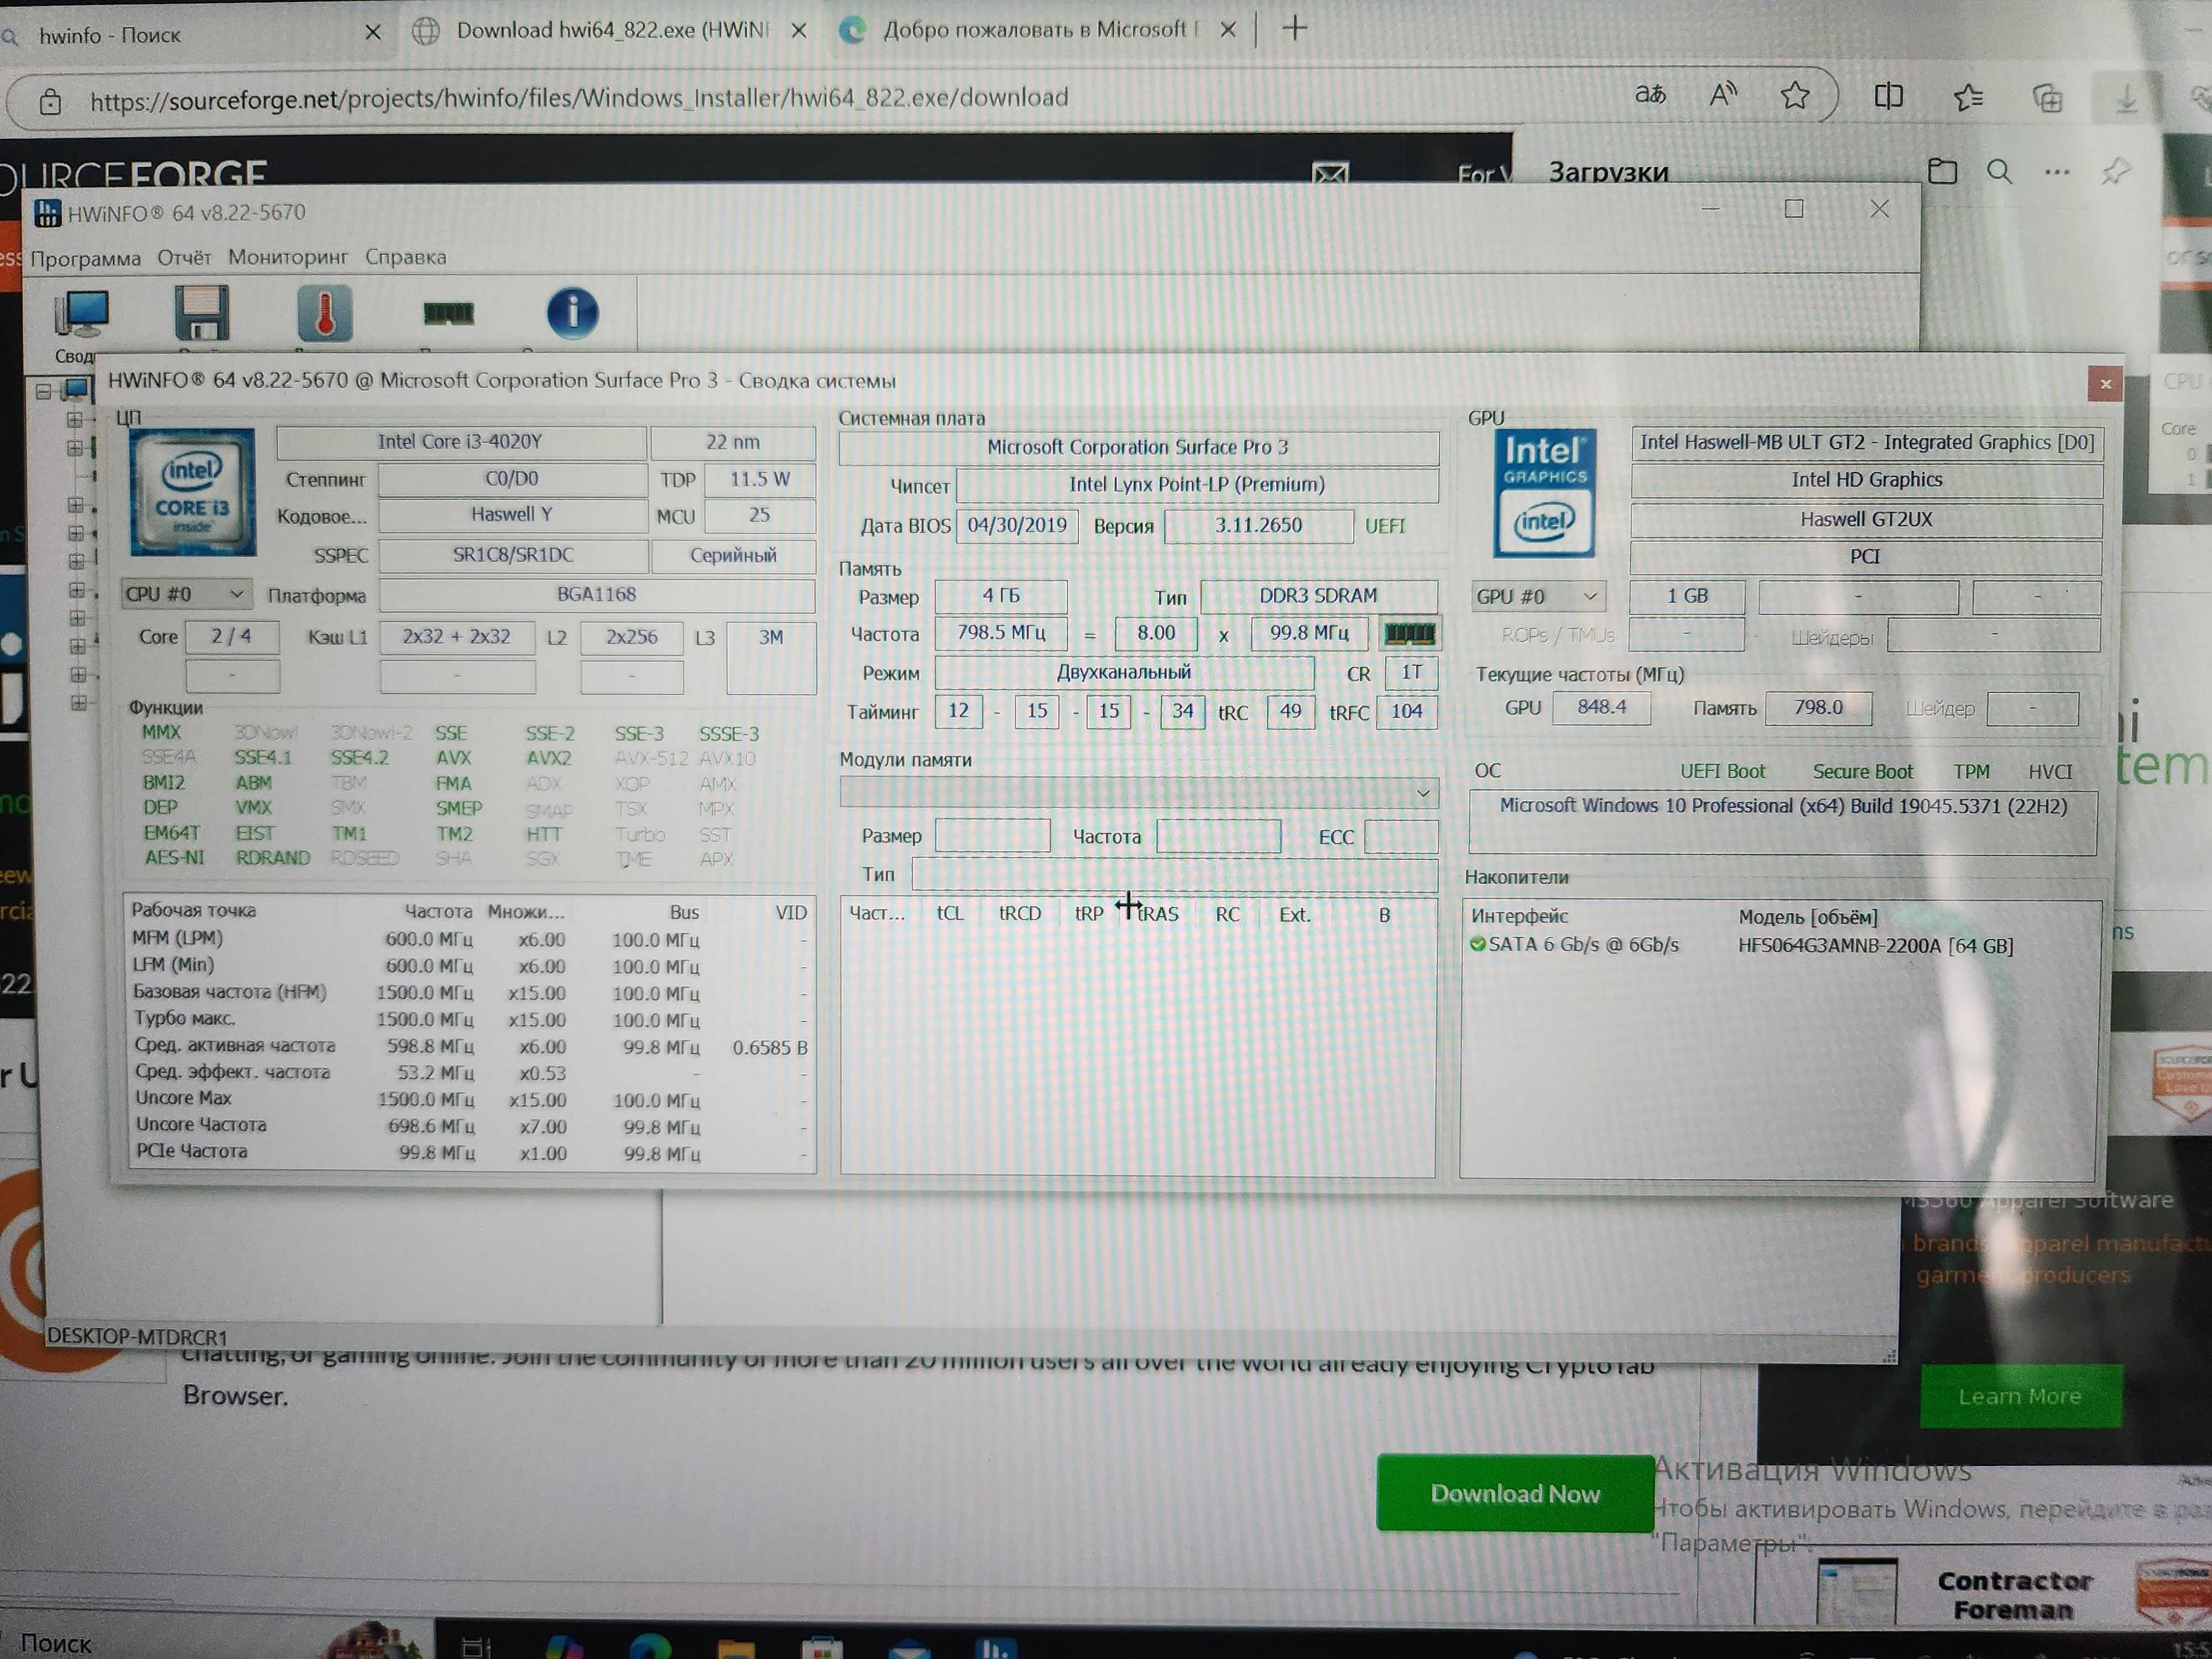Open the CPU #0 selector dropdown

tap(187, 594)
